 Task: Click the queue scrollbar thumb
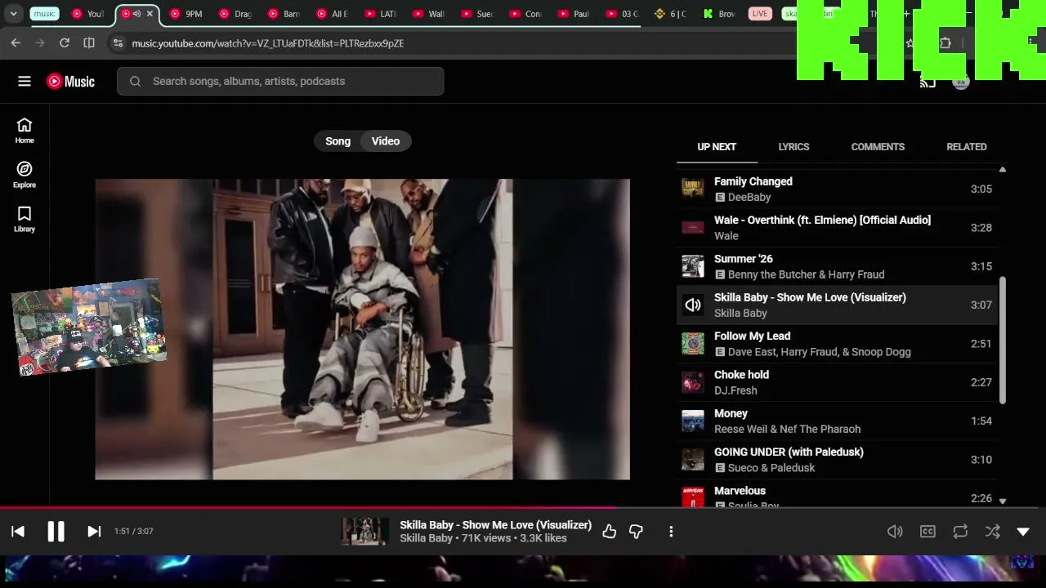(x=1003, y=340)
